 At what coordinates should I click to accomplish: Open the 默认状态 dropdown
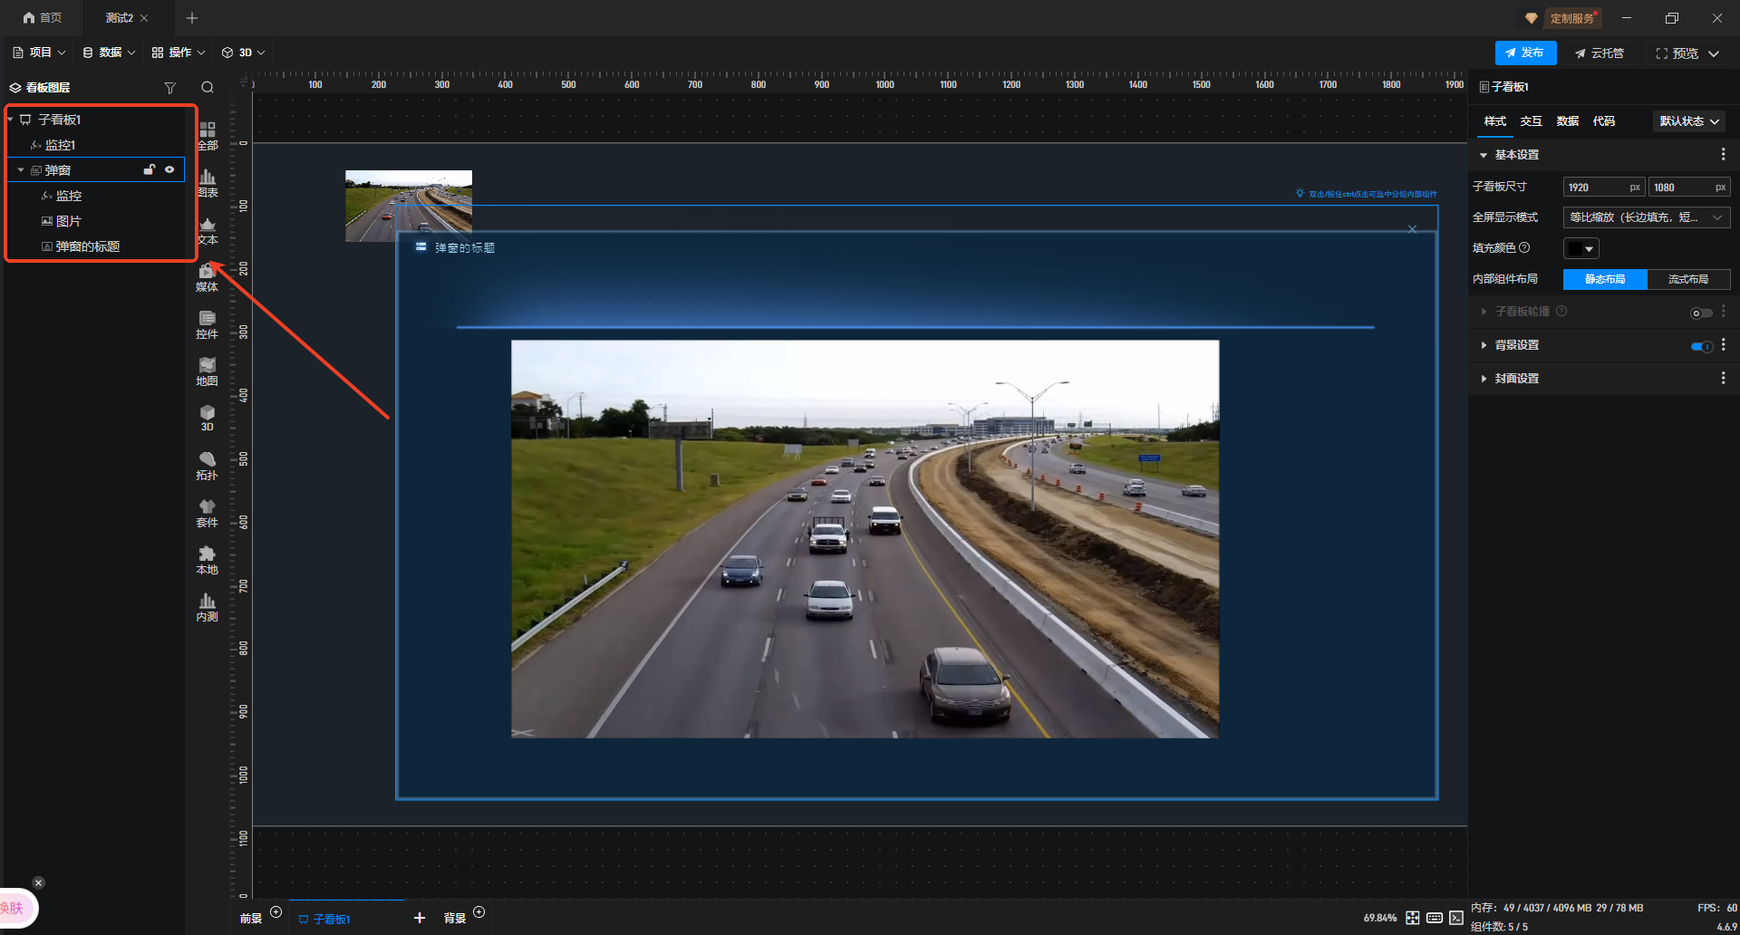coord(1689,121)
